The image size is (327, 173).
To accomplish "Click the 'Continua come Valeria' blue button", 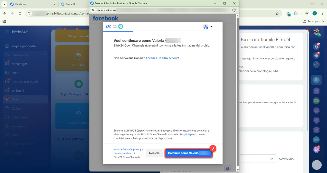I will pos(189,153).
